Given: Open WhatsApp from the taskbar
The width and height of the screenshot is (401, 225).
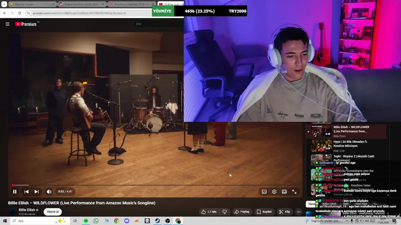Looking at the screenshot, I should (96, 221).
